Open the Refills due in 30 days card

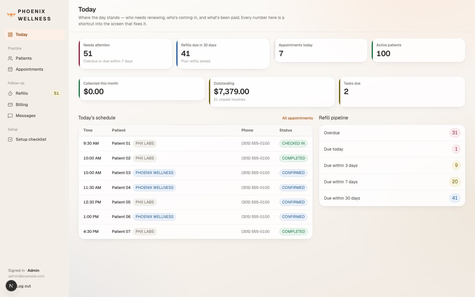(x=223, y=53)
